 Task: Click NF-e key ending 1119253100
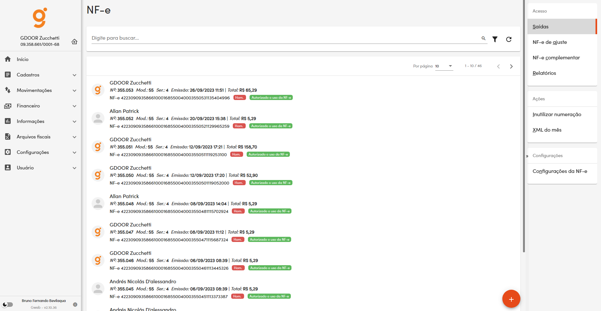[168, 155]
